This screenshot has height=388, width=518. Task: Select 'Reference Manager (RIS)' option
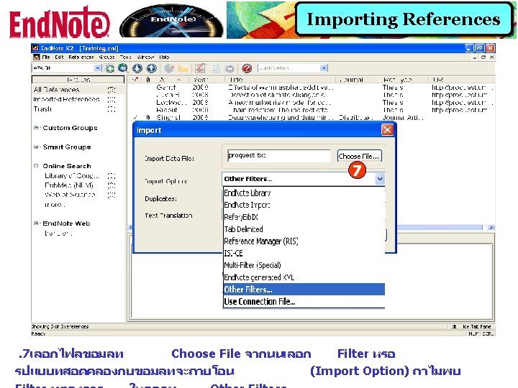tap(304, 241)
